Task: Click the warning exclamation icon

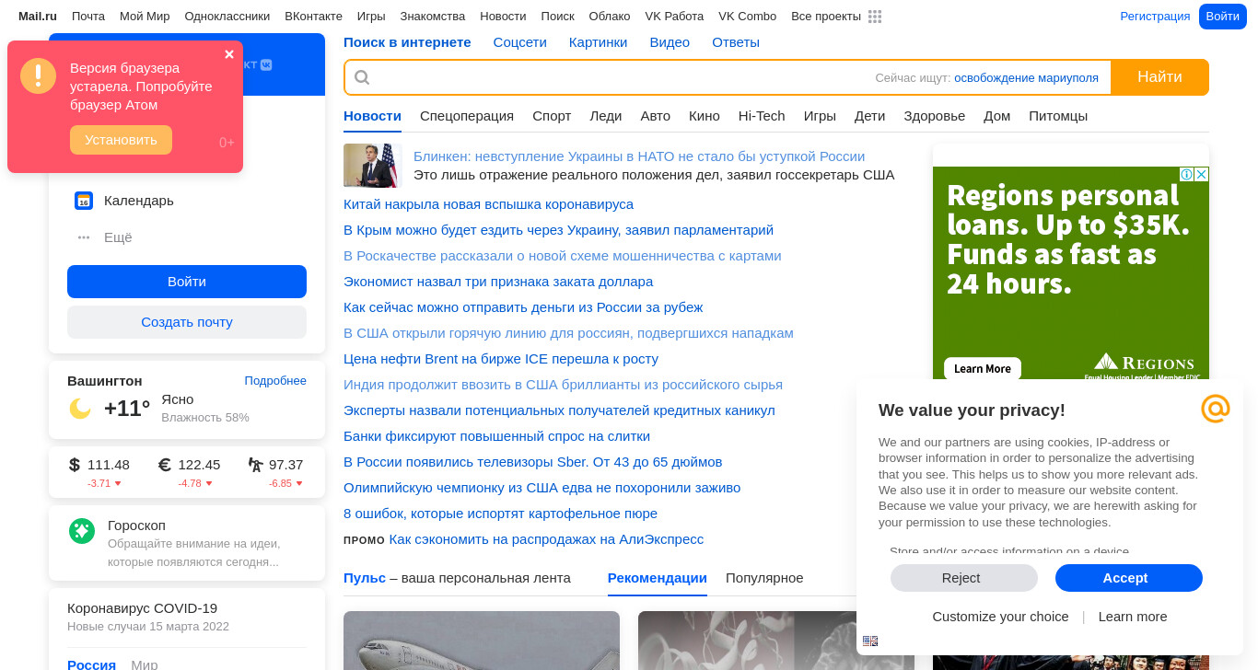Action: tap(39, 75)
